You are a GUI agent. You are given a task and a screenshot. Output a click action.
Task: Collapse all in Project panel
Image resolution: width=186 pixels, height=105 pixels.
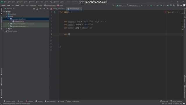40,9
